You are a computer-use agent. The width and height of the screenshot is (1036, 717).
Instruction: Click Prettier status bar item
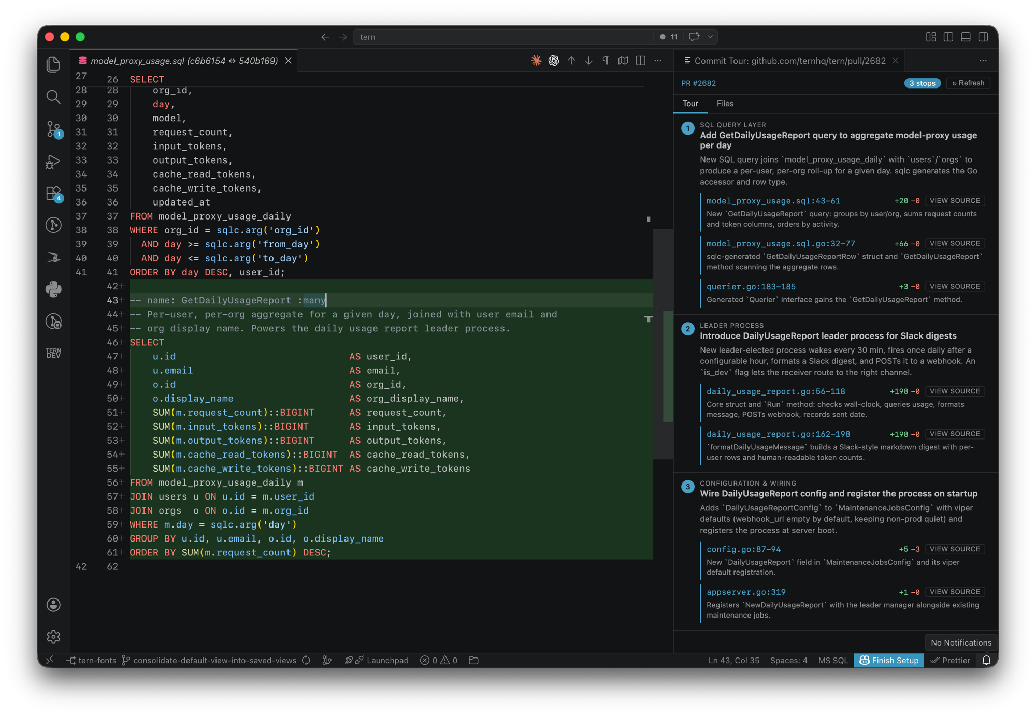click(951, 660)
